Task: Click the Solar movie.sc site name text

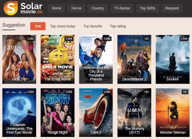Action: (32, 8)
